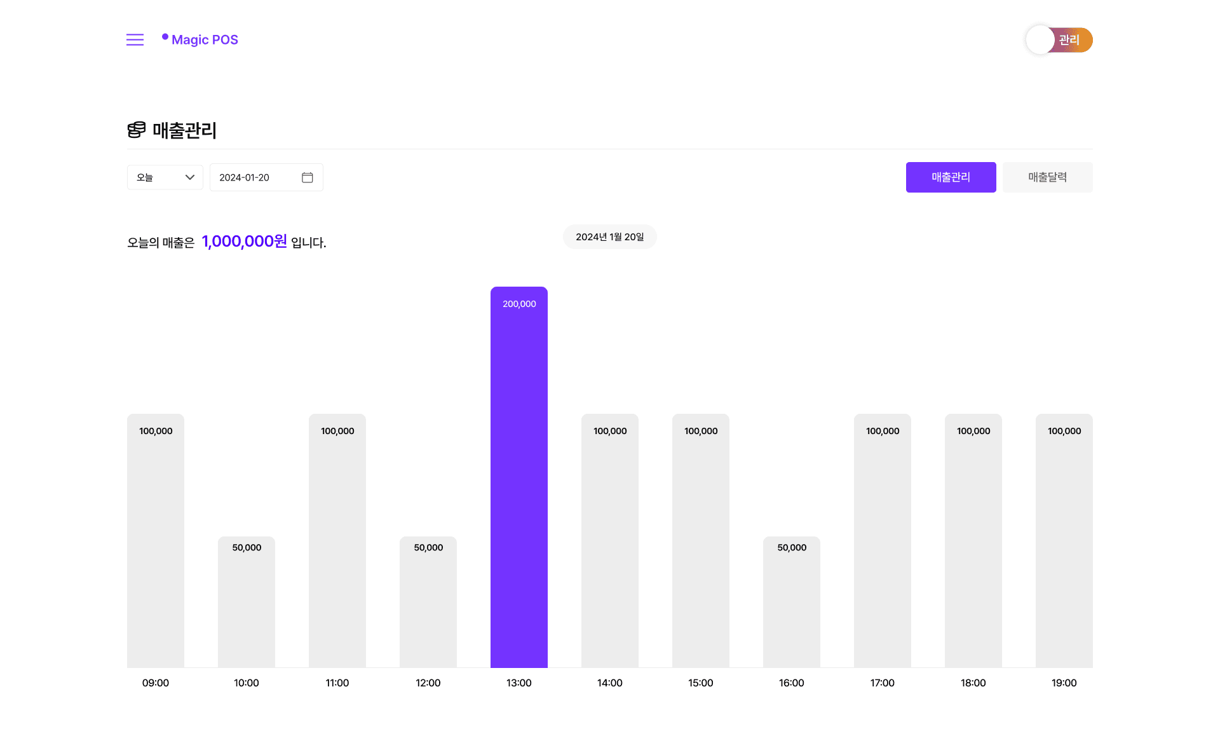1220x729 pixels.
Task: Click the 15:00 axis label
Action: [x=701, y=683]
